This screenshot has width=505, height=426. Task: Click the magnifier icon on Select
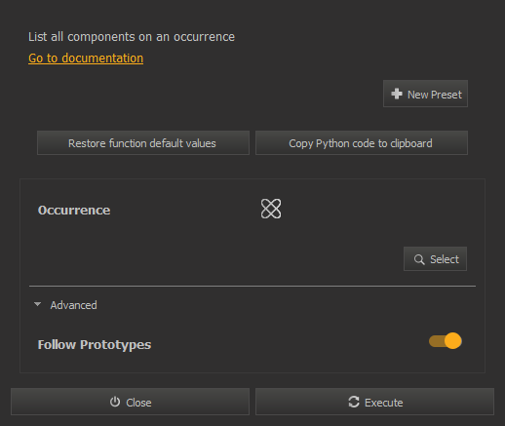(419, 259)
